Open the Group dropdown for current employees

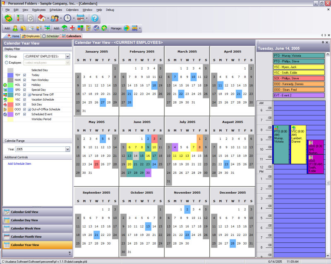coord(67,56)
